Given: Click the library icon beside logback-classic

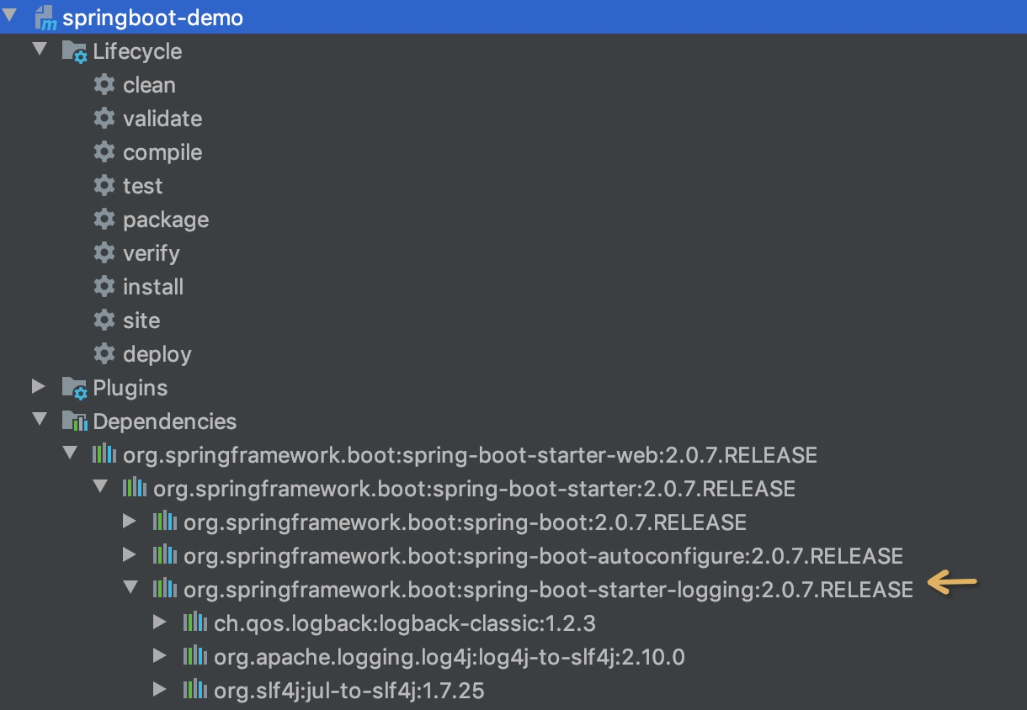Looking at the screenshot, I should [x=194, y=623].
